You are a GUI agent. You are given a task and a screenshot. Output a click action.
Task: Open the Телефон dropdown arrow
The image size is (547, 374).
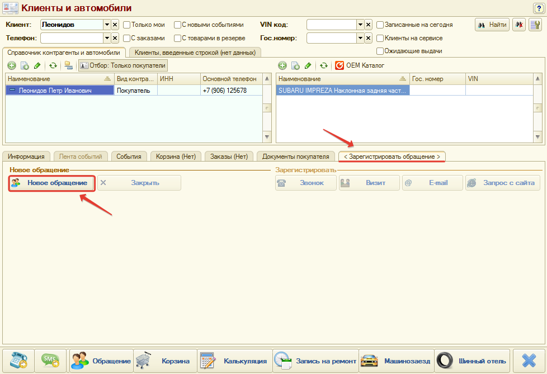(x=107, y=38)
